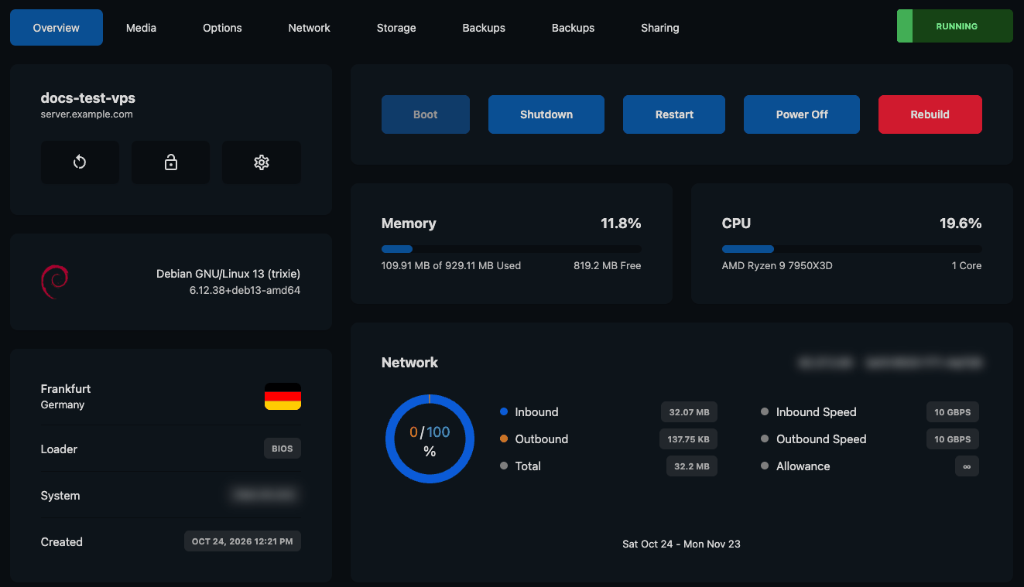Click the Sat Oct 24 - Mon Nov 23 date range
1024x587 pixels.
(x=682, y=544)
